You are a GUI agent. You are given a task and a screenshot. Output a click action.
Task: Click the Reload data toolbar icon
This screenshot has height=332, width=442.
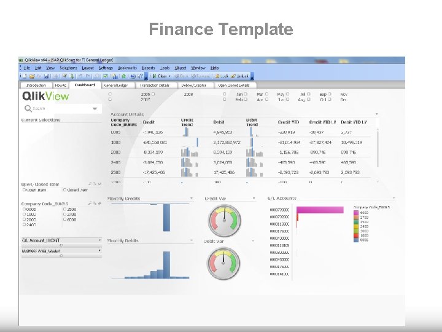72,76
